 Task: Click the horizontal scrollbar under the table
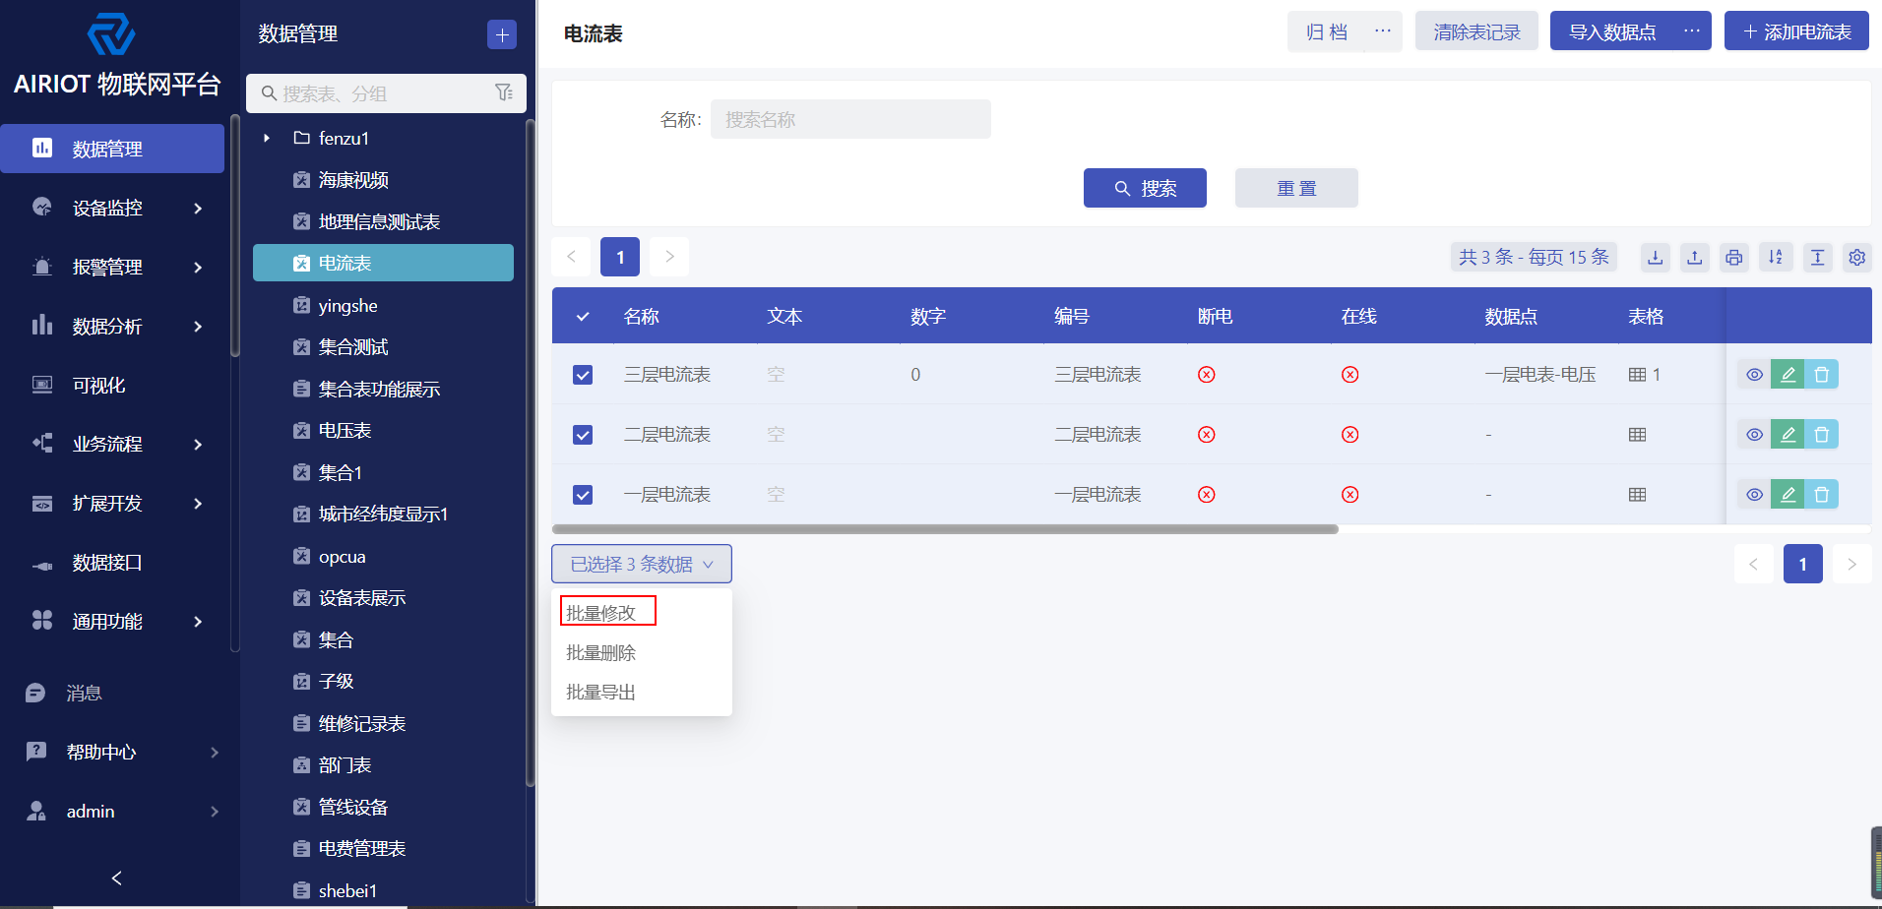coord(945,529)
